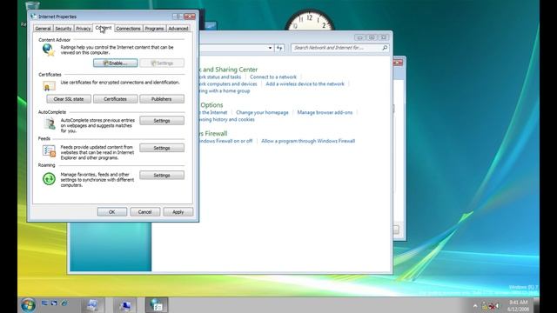Screen dimensions: 557x313
Task: Click the network error tray icon
Action: coord(492,305)
